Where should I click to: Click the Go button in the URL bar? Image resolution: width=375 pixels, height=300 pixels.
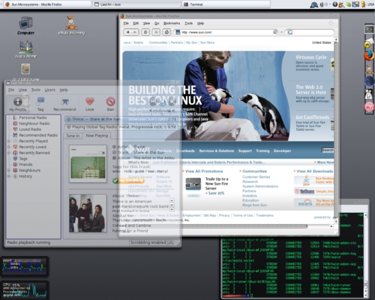[275, 32]
